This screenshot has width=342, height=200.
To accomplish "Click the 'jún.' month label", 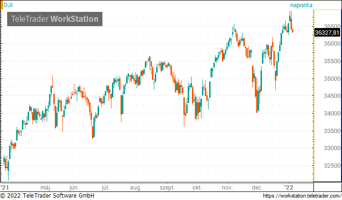I will coord(74,188).
